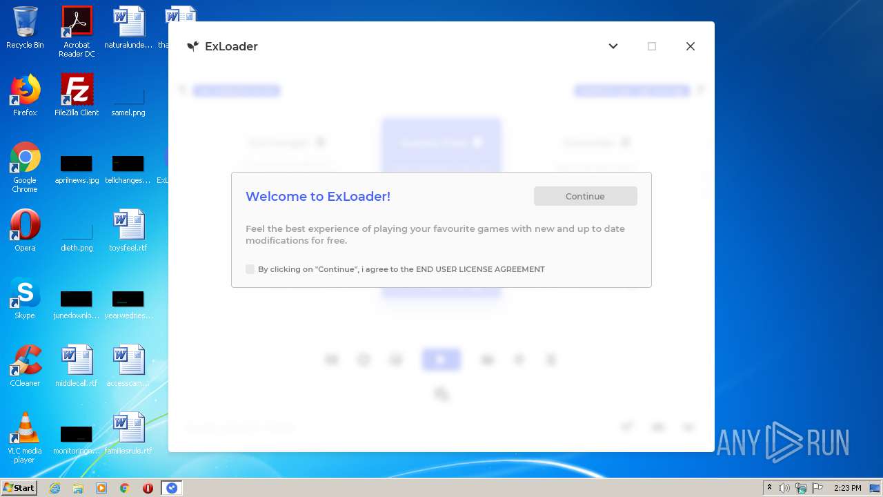The width and height of the screenshot is (883, 497).
Task: Launch Chrome from the taskbar
Action: pyautogui.click(x=125, y=488)
